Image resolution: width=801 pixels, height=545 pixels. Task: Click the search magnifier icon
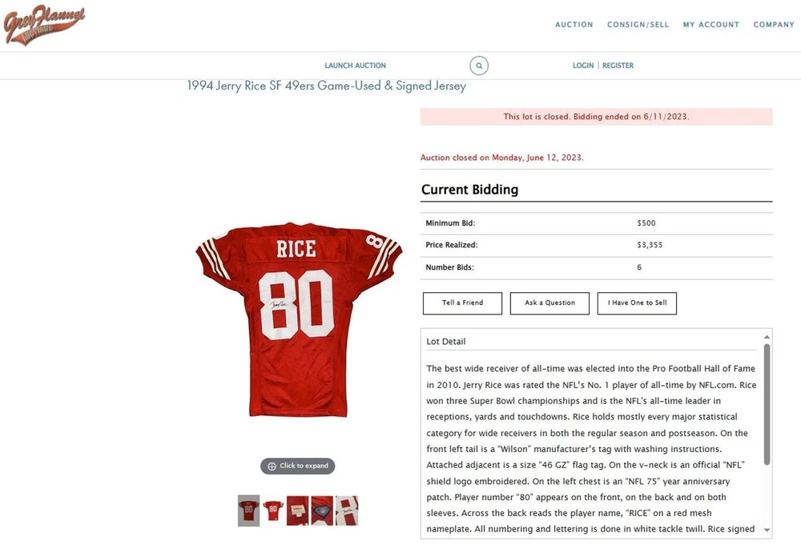pos(479,66)
